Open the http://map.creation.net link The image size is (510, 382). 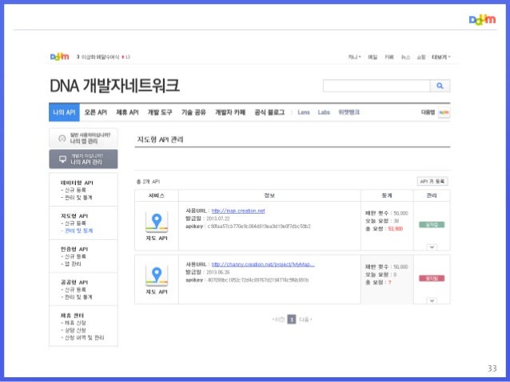[238, 211]
